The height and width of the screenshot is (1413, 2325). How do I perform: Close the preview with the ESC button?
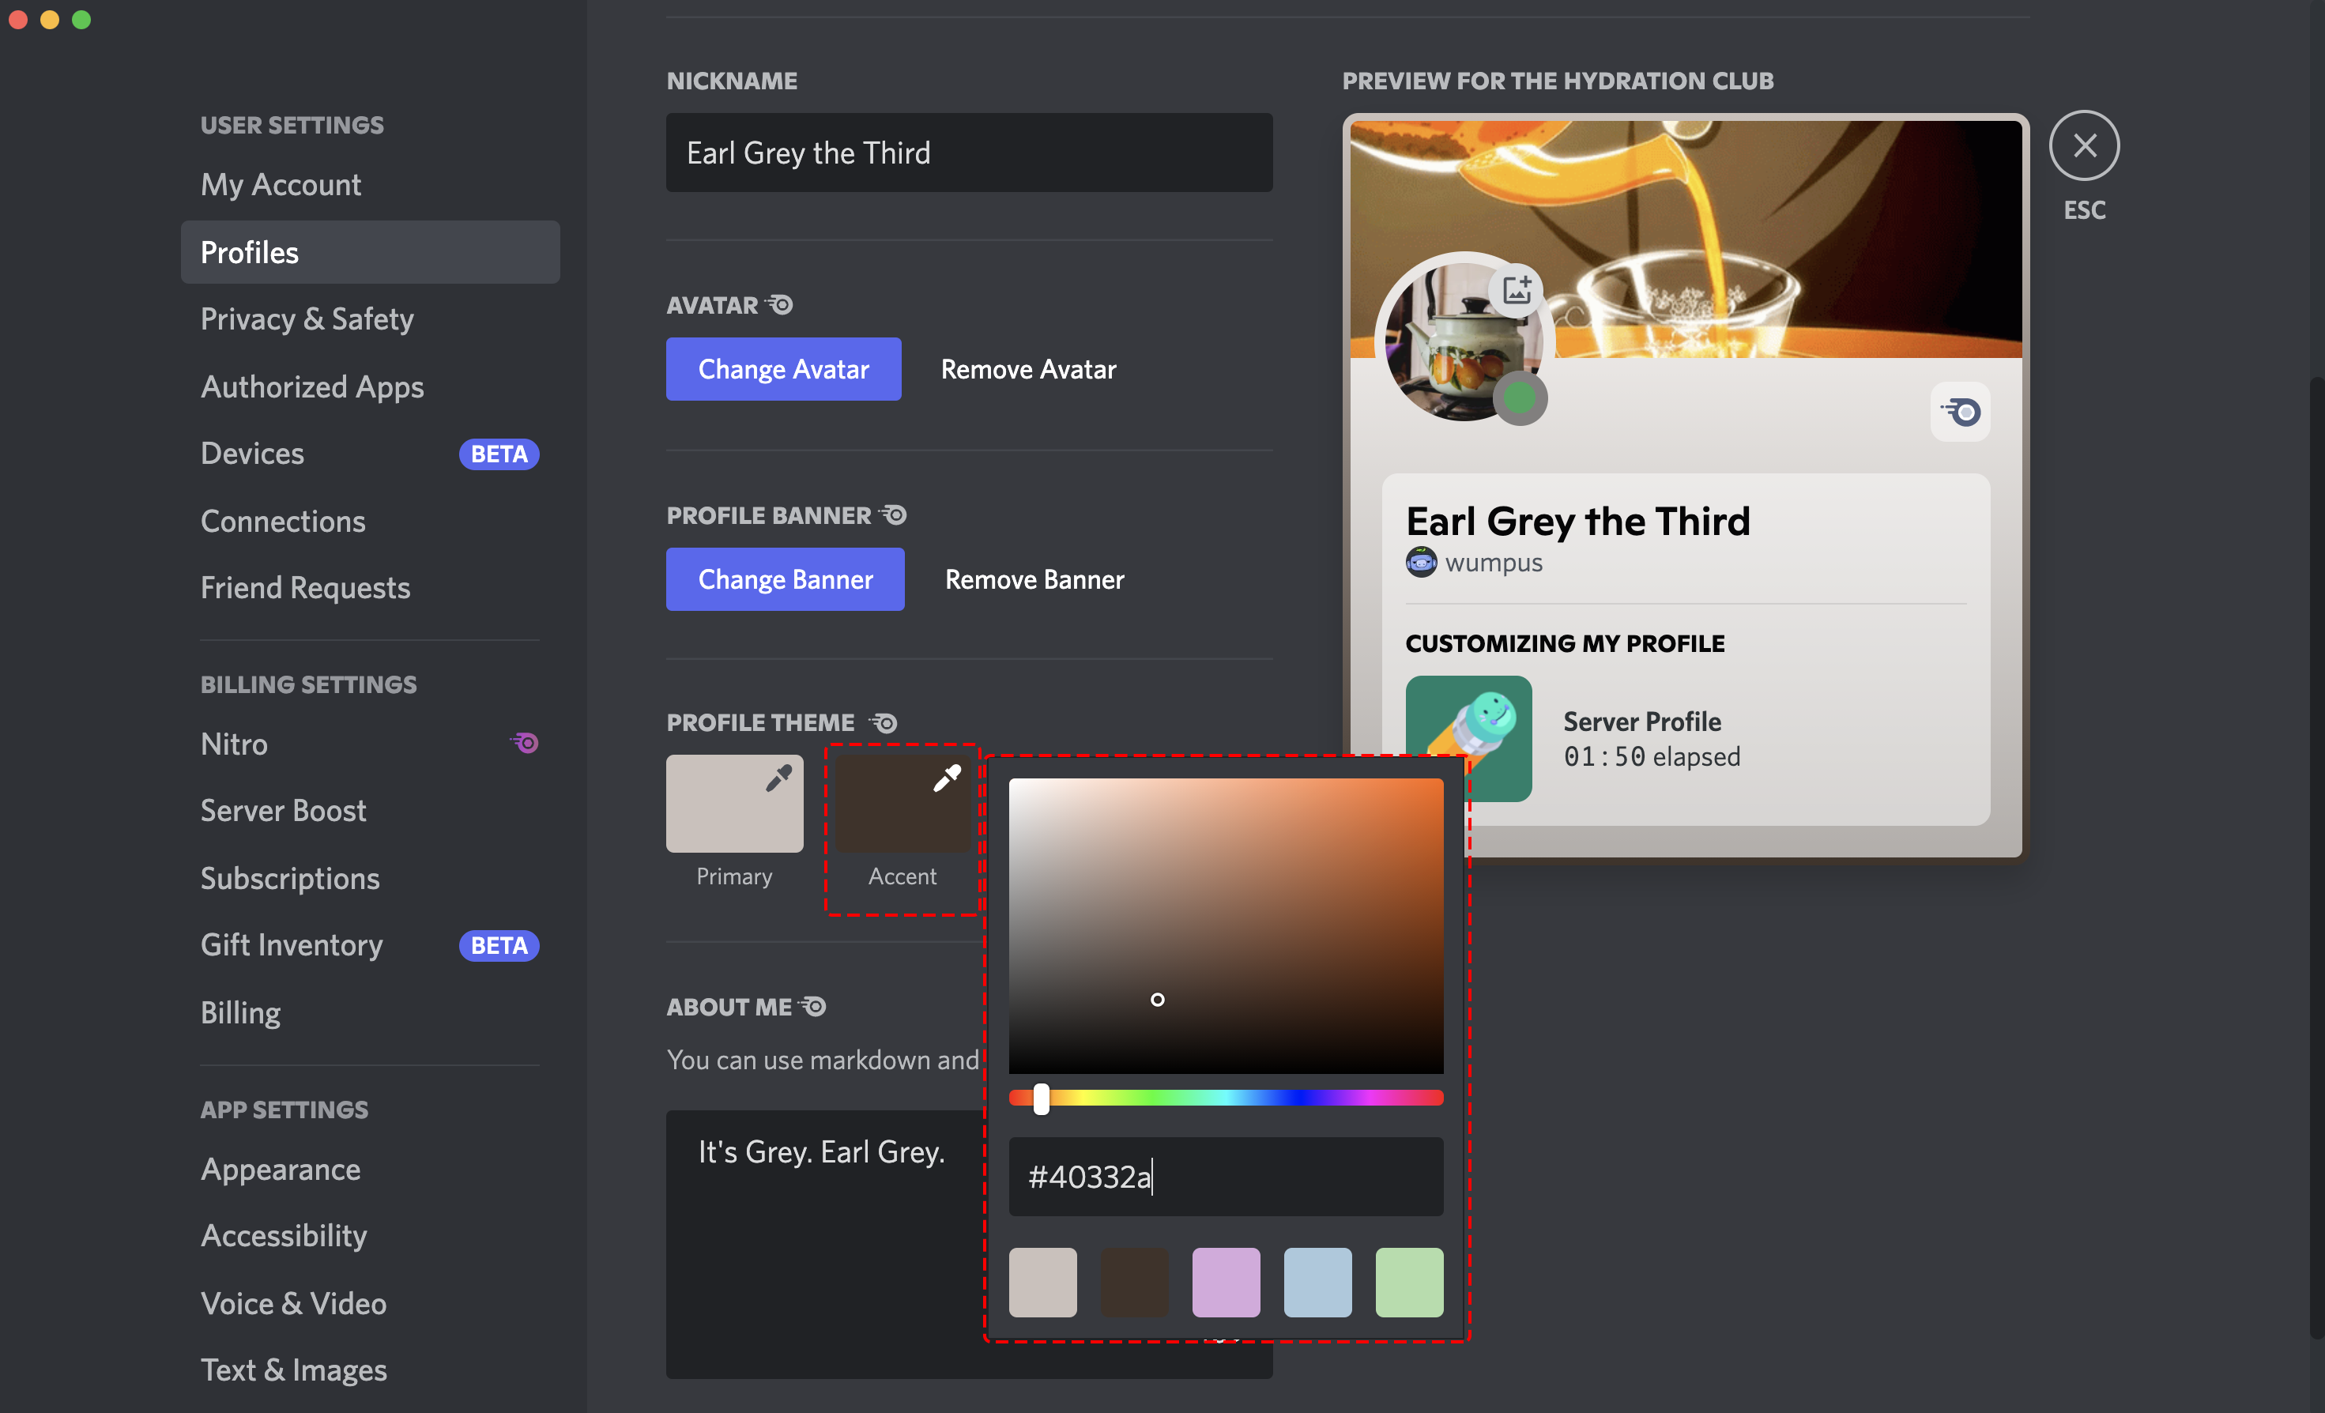pos(2085,145)
